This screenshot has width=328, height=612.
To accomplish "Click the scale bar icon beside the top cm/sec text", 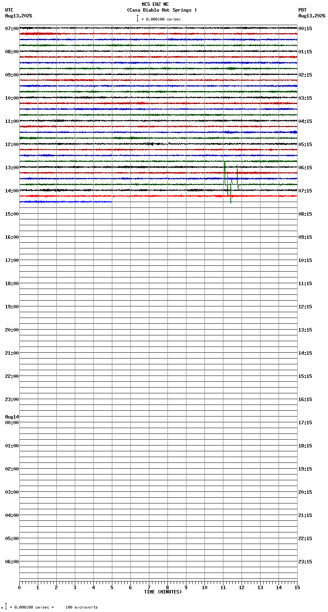I will (x=137, y=18).
